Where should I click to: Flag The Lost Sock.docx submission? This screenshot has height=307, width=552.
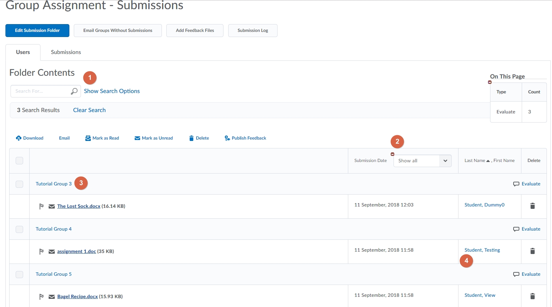pyautogui.click(x=41, y=206)
